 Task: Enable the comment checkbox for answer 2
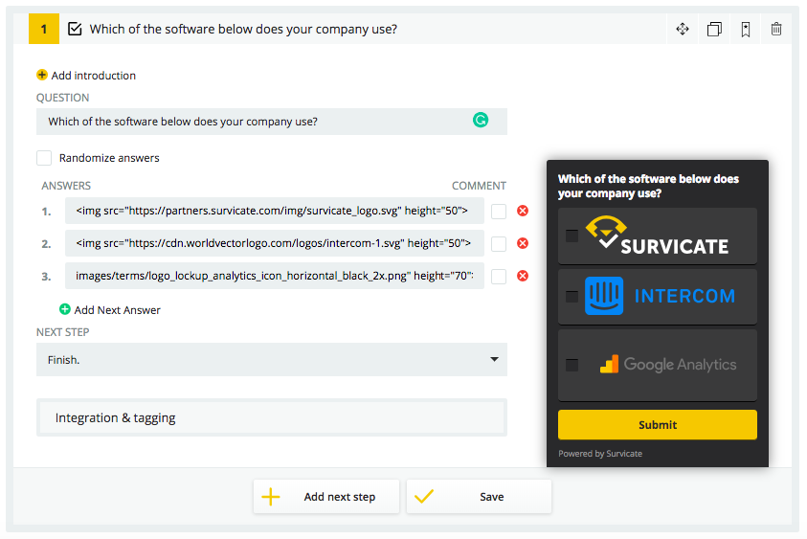point(499,243)
